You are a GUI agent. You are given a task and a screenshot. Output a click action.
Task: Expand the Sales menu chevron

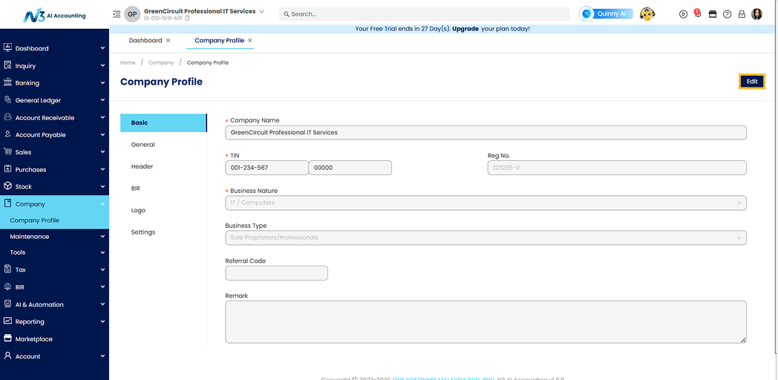(102, 152)
